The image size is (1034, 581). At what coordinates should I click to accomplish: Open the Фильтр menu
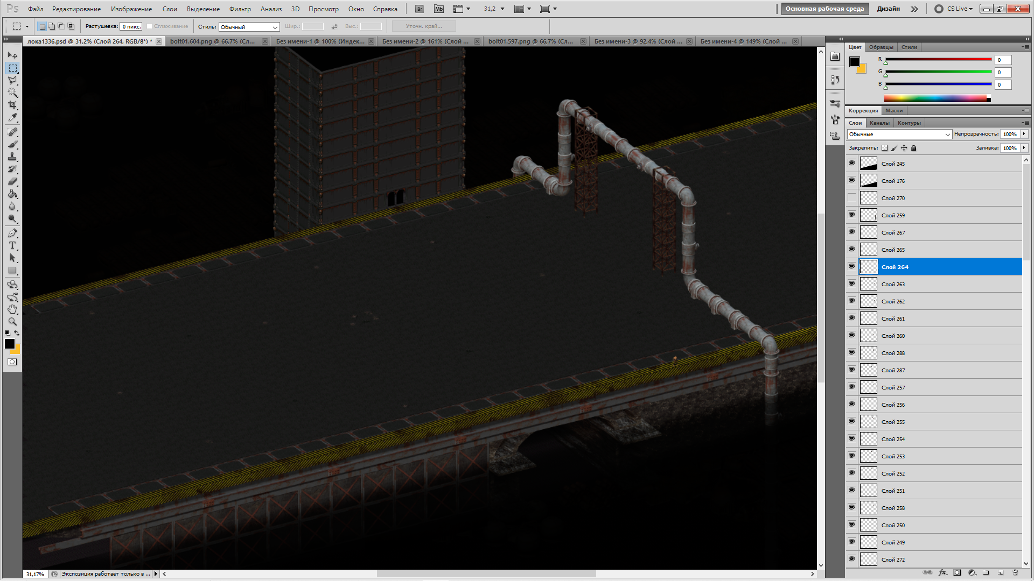(x=240, y=9)
